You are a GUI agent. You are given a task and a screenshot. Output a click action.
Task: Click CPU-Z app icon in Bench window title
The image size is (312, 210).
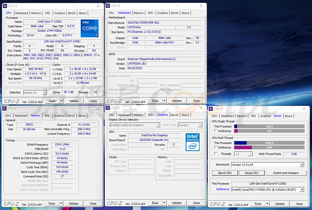pos(211,109)
